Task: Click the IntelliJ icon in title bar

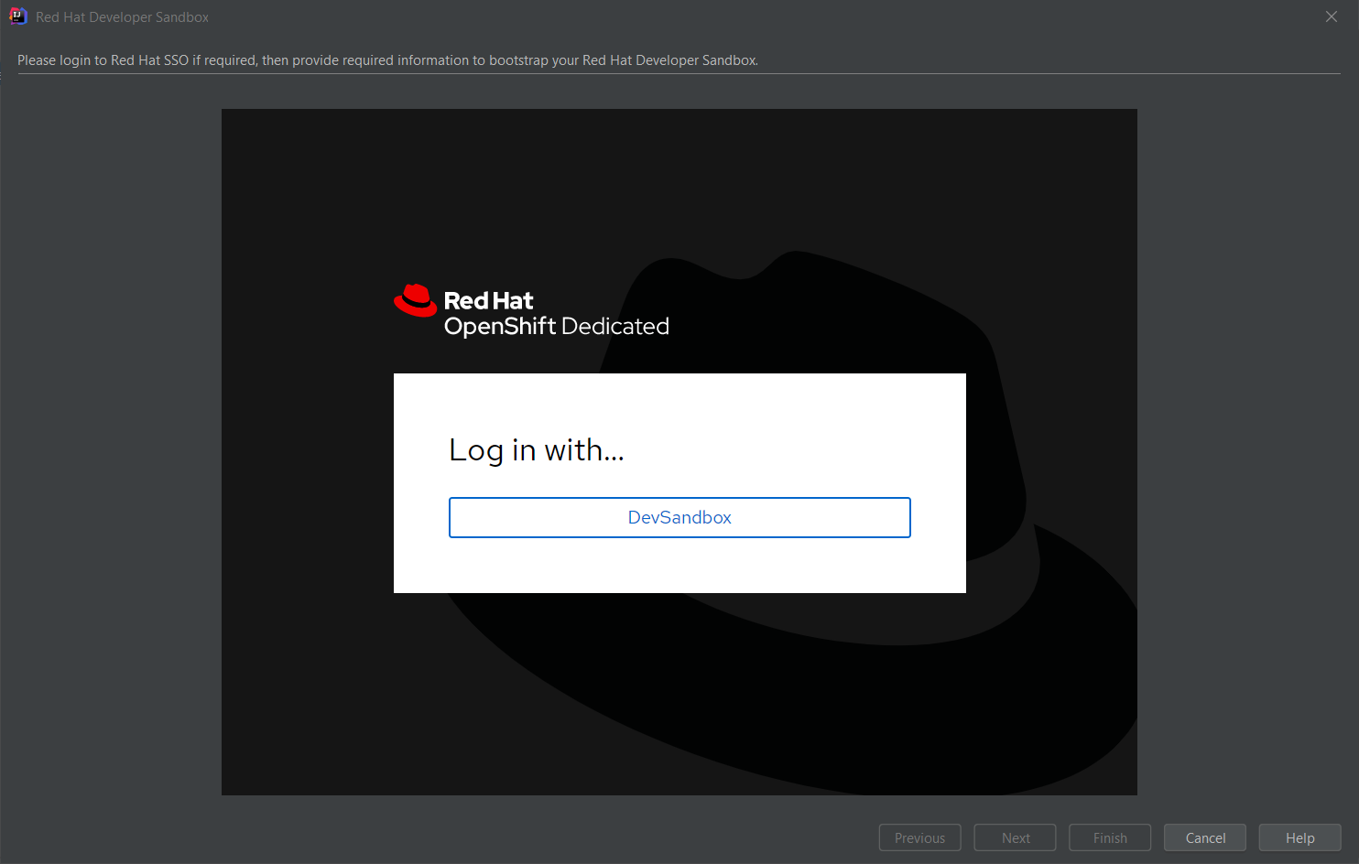Action: coord(17,16)
